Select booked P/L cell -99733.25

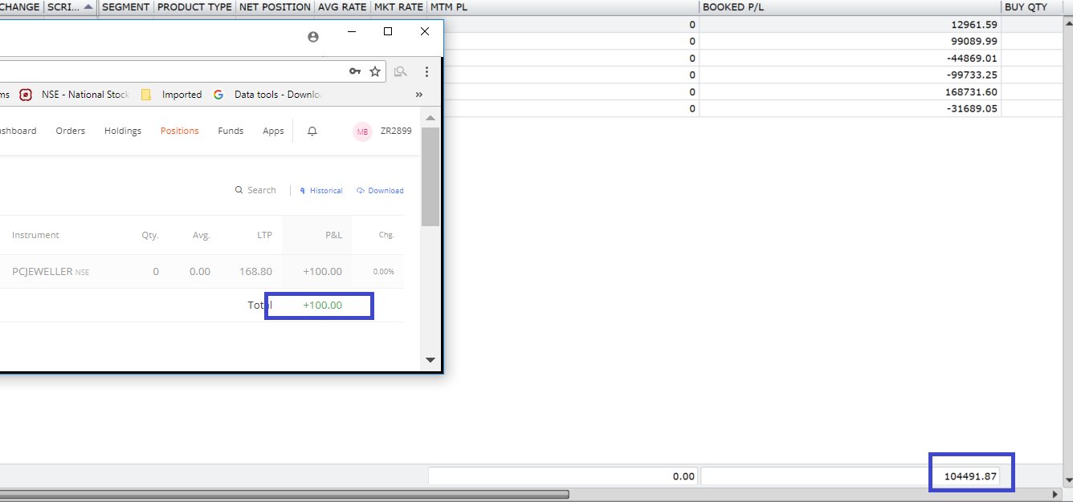851,75
